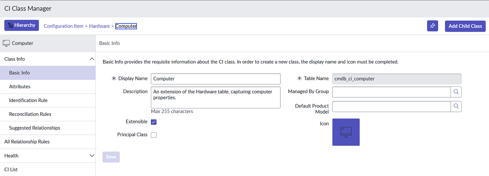Viewport: 489px width, 176px height.
Task: Click the Table Name field
Action: click(x=397, y=79)
